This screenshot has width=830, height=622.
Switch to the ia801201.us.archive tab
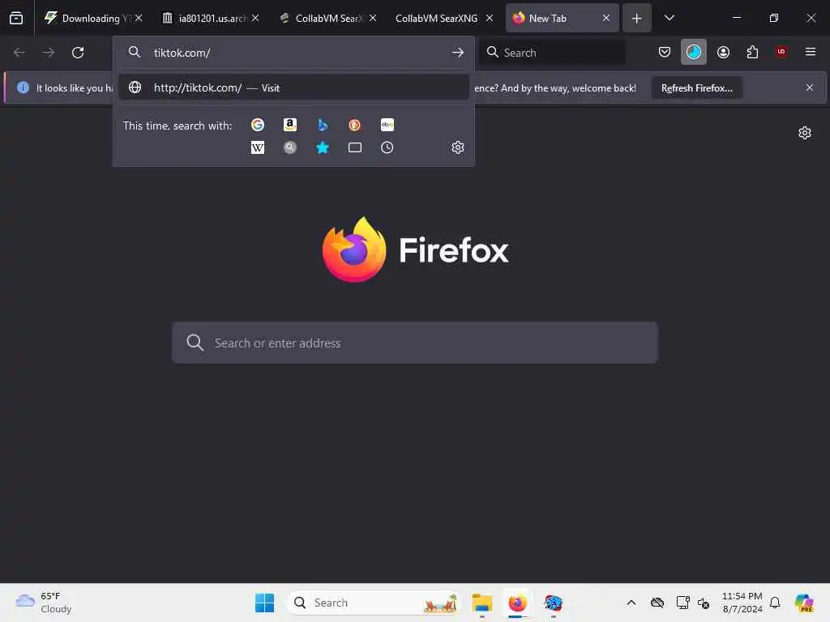(x=210, y=18)
